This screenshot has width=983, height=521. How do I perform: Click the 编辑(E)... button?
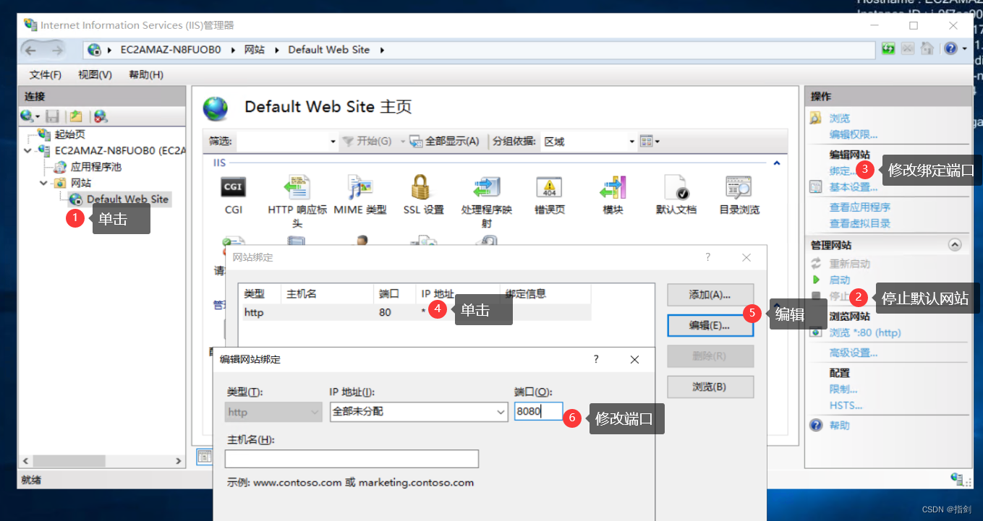click(710, 326)
